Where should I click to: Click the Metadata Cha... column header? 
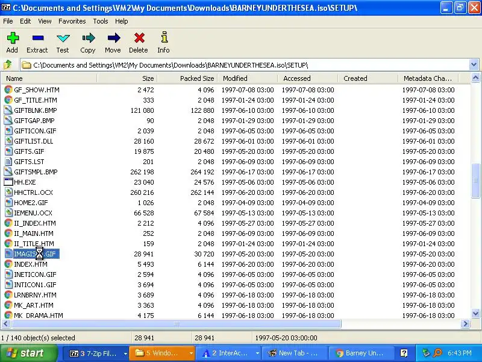click(x=428, y=78)
